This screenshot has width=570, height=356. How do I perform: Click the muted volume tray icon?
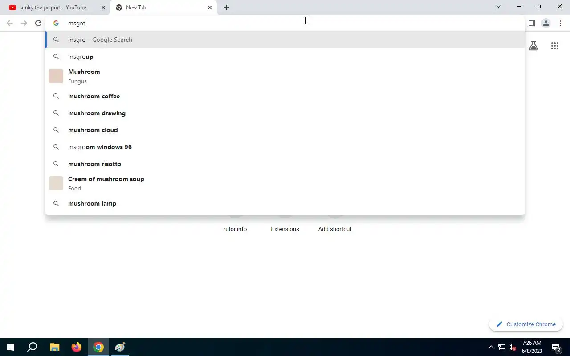click(512, 348)
